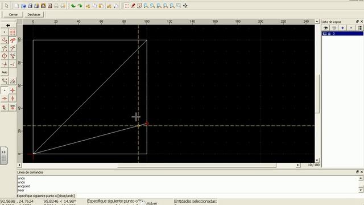
Task: Click command history scroll up arrow
Action: coord(361,178)
